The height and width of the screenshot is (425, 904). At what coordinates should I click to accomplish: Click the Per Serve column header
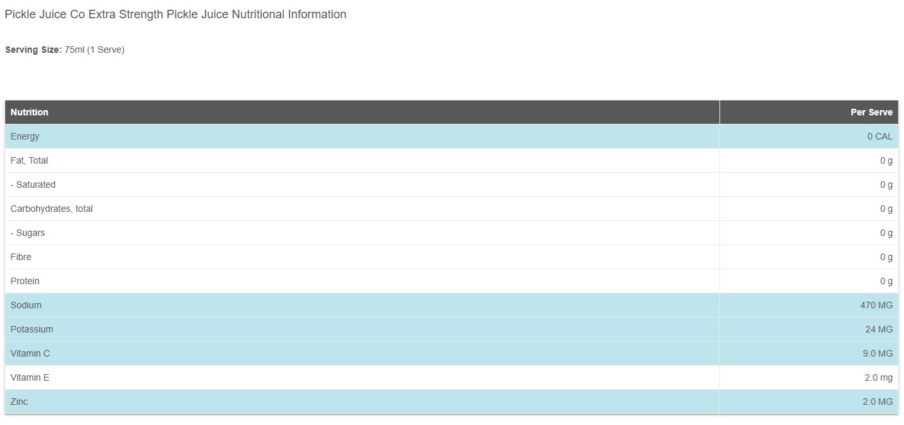(x=871, y=112)
